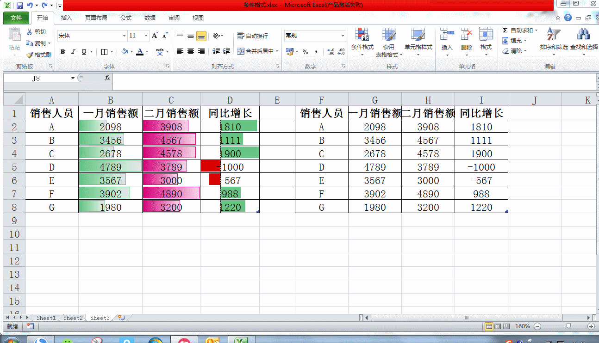This screenshot has height=343, width=599.
Task: Toggle middle vertical alignment
Action: 191,36
